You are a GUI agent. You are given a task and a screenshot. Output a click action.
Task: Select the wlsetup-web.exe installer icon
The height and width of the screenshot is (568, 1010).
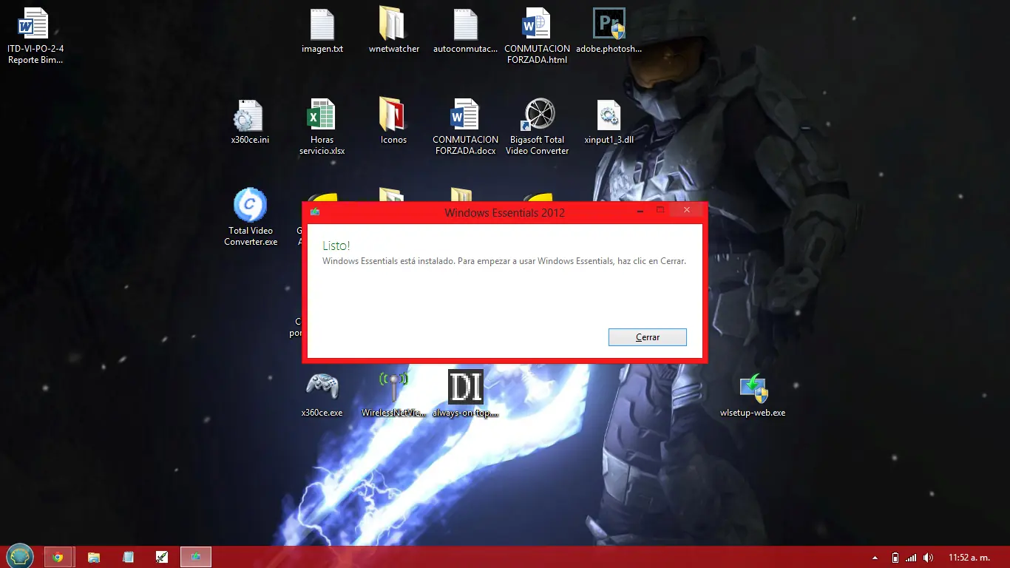click(x=753, y=394)
